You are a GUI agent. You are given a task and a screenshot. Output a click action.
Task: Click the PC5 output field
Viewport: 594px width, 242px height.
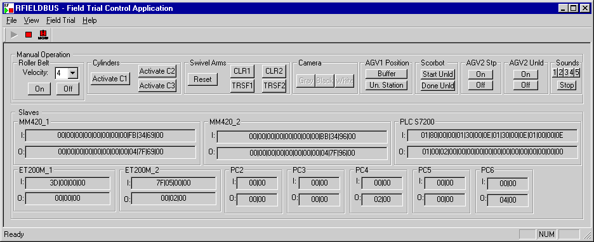coord(445,199)
